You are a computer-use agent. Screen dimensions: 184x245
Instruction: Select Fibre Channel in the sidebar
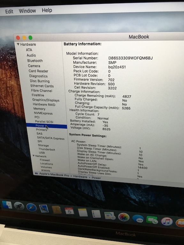[x=42, y=91]
